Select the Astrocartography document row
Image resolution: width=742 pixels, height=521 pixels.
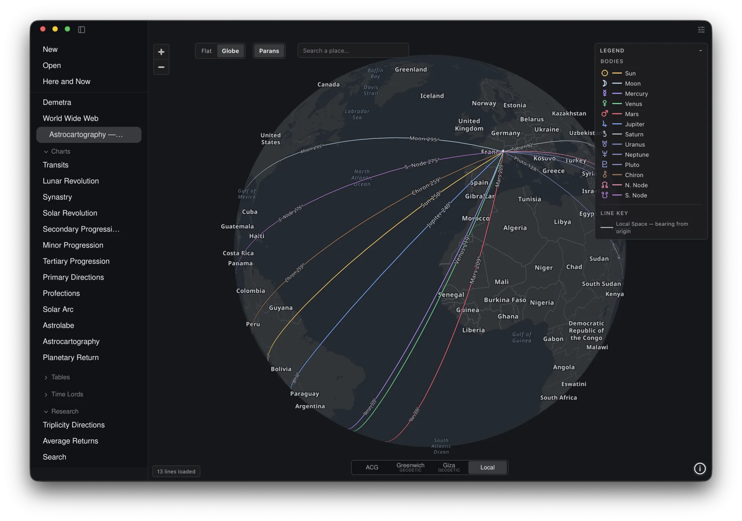[89, 135]
